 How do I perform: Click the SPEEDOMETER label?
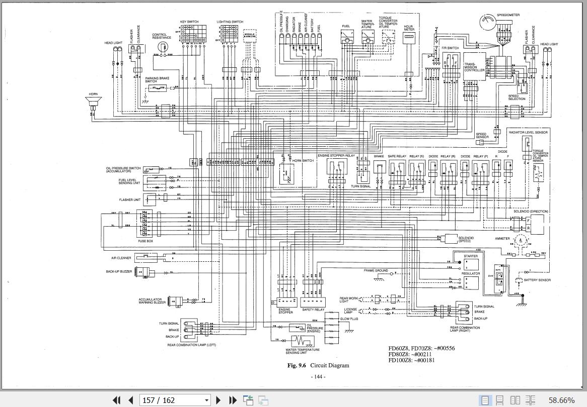(x=508, y=15)
